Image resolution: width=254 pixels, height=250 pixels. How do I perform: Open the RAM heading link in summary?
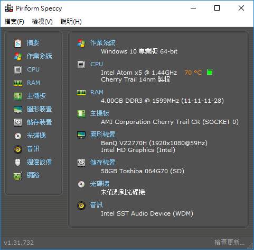[97, 92]
